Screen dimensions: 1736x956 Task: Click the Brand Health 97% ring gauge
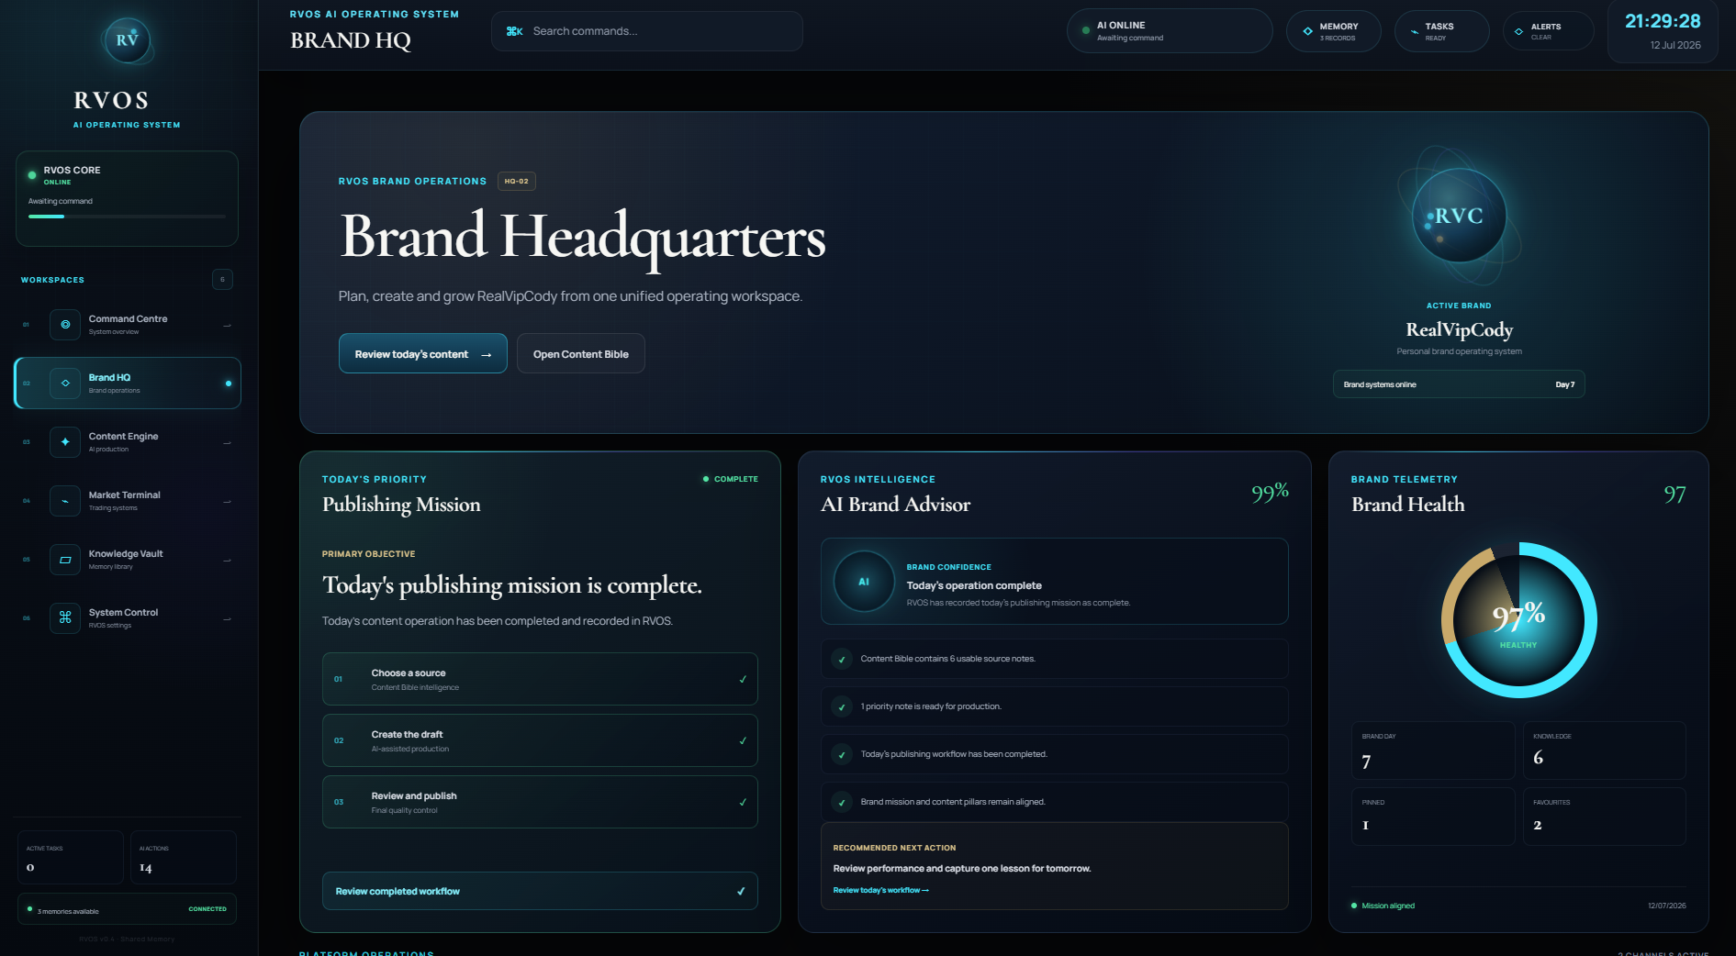pyautogui.click(x=1518, y=620)
